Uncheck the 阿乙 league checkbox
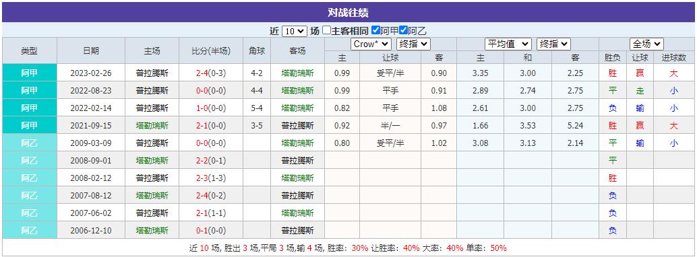Image resolution: width=697 pixels, height=257 pixels. pyautogui.click(x=403, y=31)
